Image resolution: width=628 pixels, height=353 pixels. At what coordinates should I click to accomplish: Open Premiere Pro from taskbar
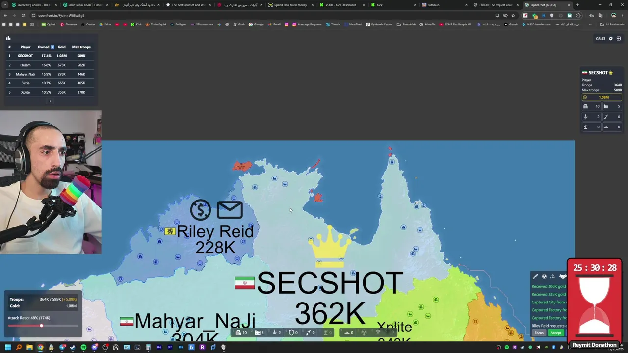pos(170,347)
